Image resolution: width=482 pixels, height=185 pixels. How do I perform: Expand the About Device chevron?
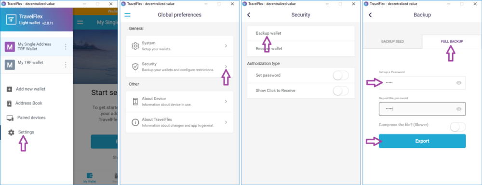[x=226, y=101]
